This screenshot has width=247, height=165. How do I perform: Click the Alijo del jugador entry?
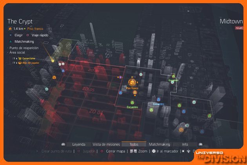tap(31, 63)
